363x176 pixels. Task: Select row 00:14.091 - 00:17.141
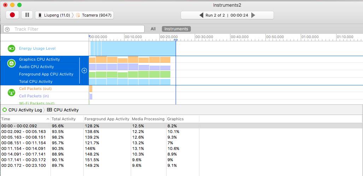[x=182, y=154]
